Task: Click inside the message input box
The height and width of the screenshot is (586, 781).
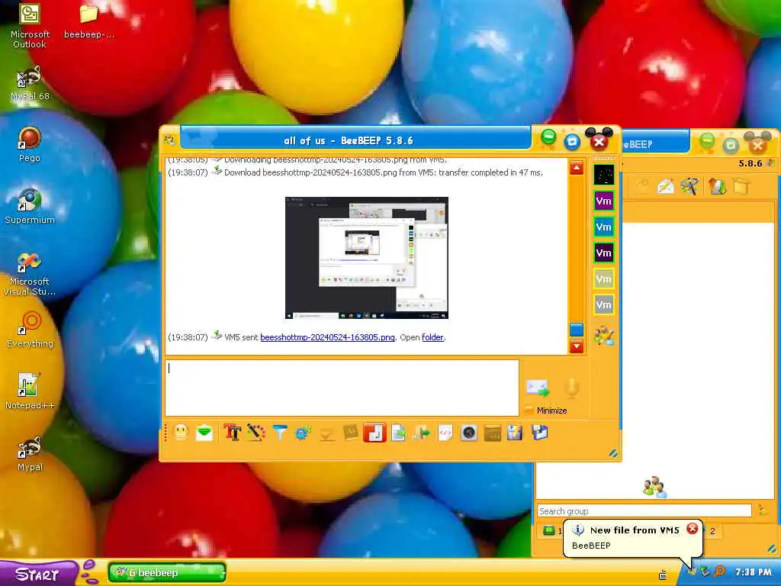Action: click(342, 388)
